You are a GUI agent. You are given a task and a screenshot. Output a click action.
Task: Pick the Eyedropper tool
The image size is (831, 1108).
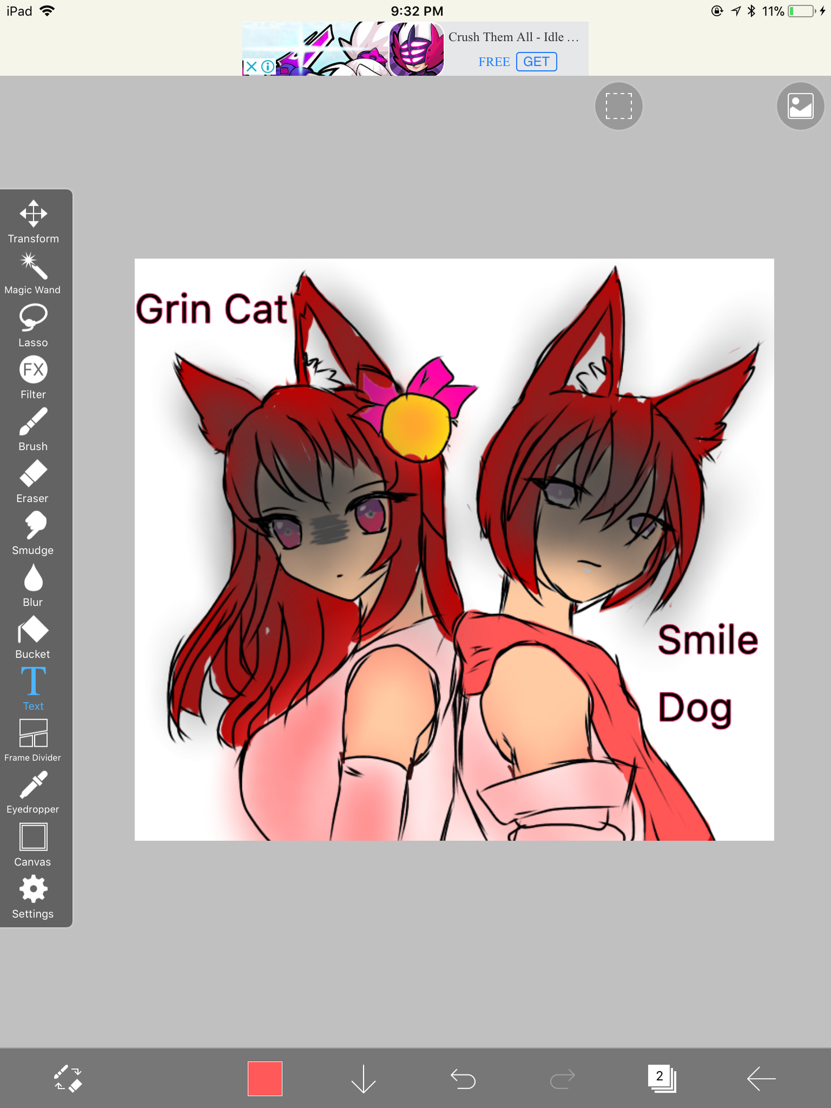coord(33,792)
